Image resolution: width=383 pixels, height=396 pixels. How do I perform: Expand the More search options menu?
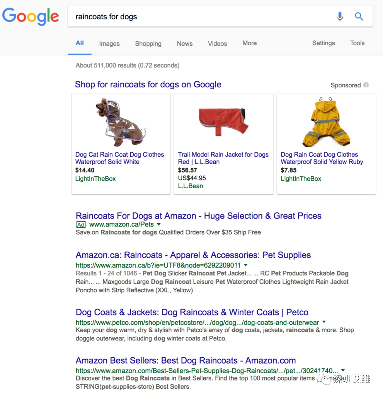(x=249, y=43)
